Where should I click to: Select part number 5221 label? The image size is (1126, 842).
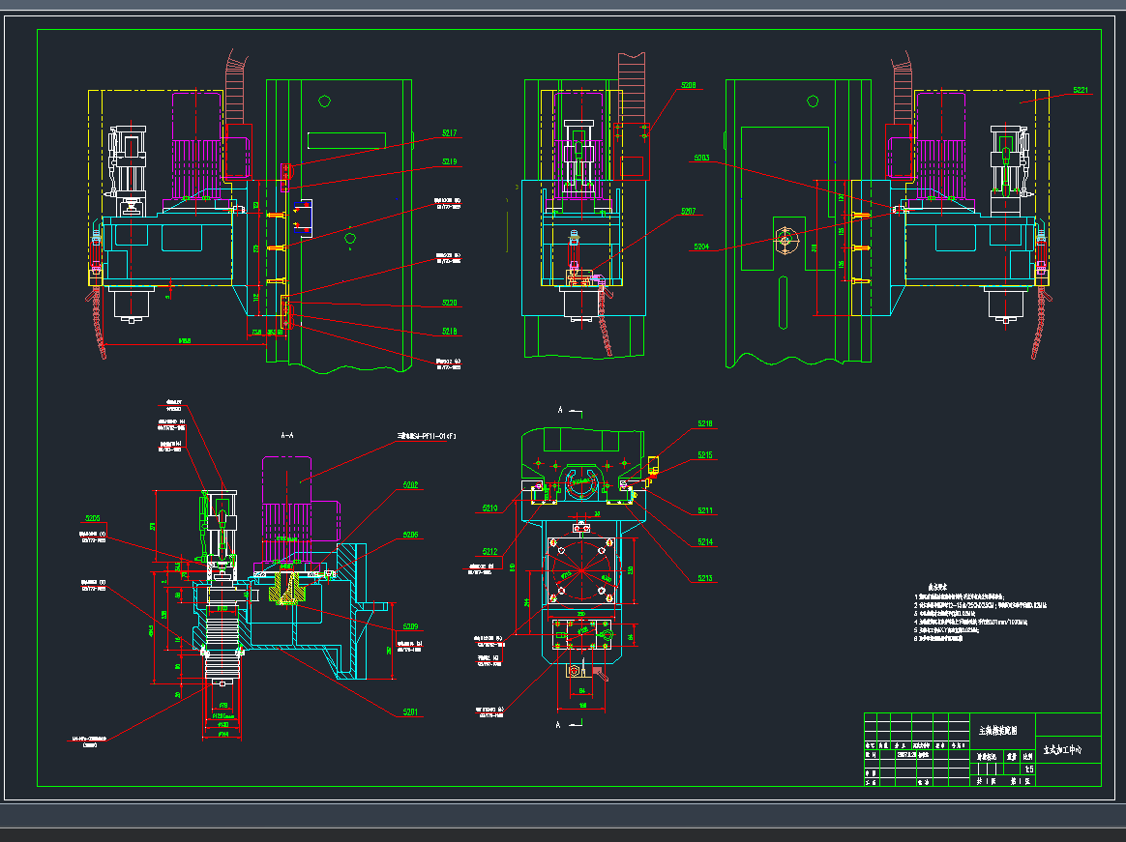click(x=1081, y=90)
